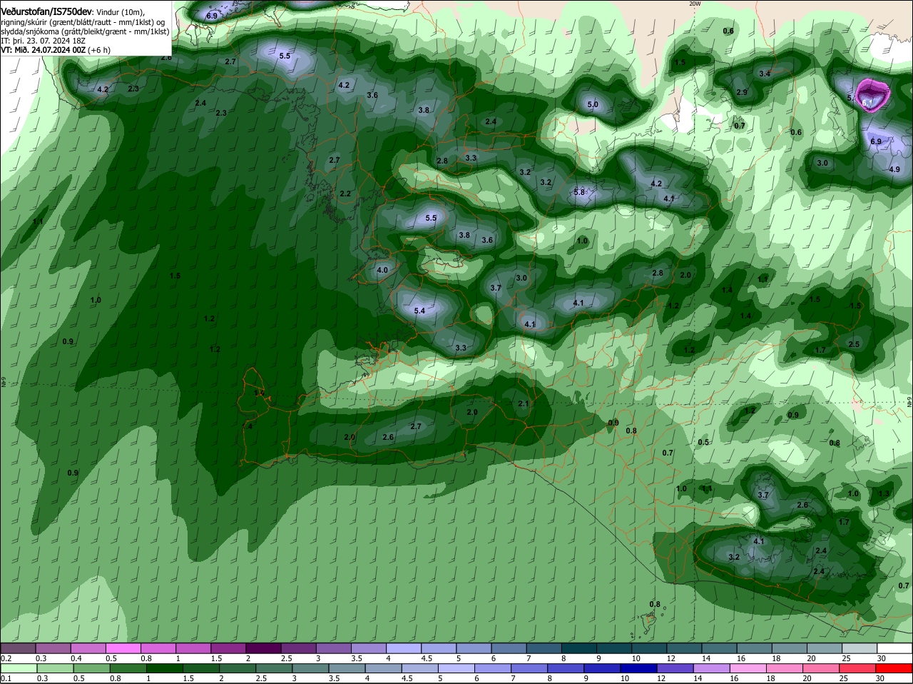Click the 20W longitude label at the top edge
The width and height of the screenshot is (913, 684).
(695, 4)
